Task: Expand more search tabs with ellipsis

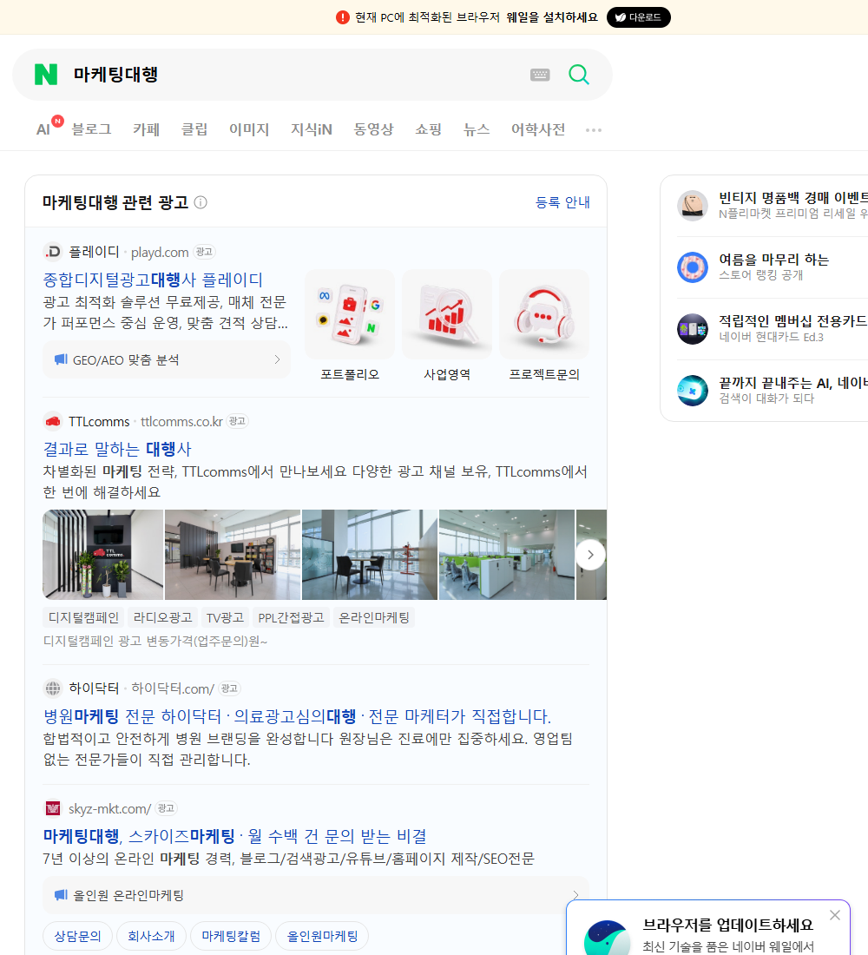Action: [x=594, y=129]
